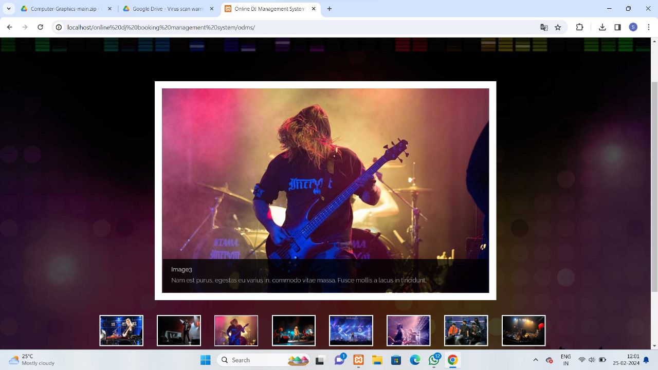This screenshot has height=370, width=658.
Task: Bookmark this page with the star
Action: pyautogui.click(x=558, y=27)
